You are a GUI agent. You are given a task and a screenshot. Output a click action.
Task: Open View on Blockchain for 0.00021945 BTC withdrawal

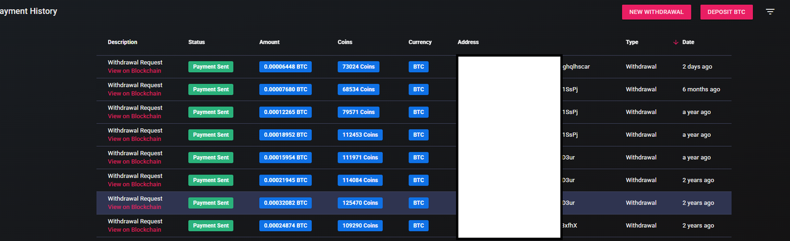tap(135, 184)
